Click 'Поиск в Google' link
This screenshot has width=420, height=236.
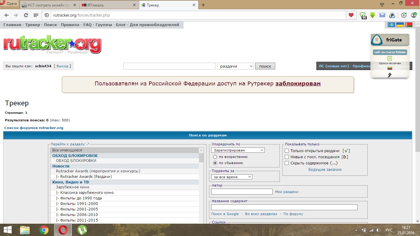pos(225,214)
